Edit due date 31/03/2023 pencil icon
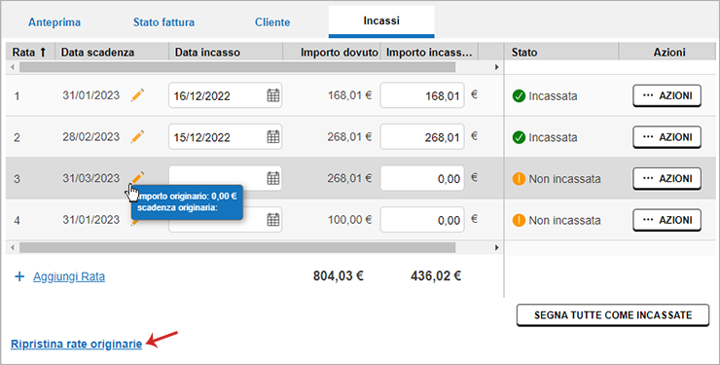The image size is (720, 365). coord(137,178)
